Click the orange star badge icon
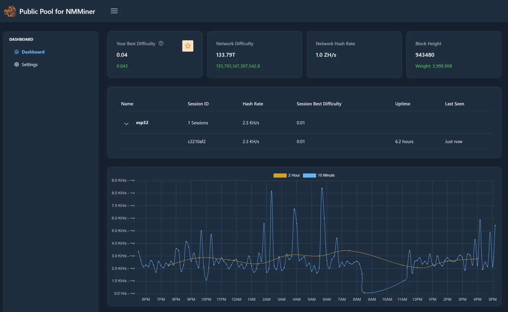Viewport: 508px width, 312px height. (188, 46)
